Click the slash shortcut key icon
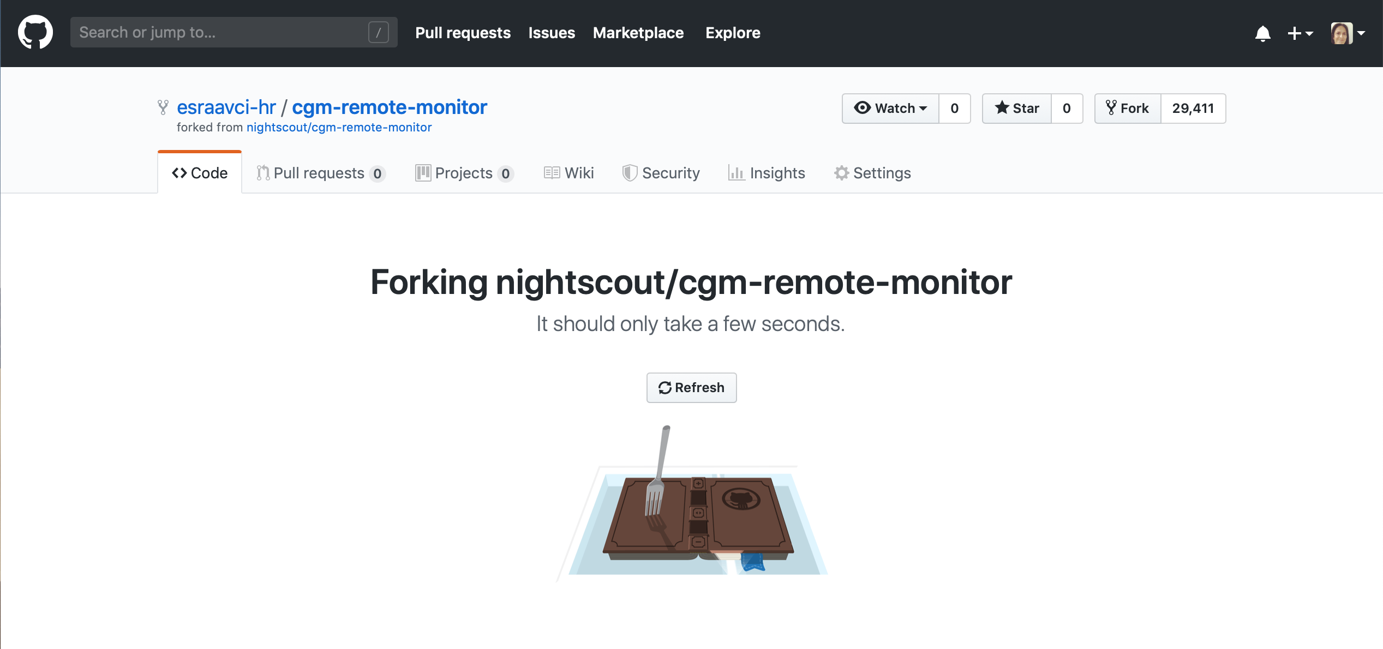Viewport: 1383px width, 649px height. coord(378,32)
